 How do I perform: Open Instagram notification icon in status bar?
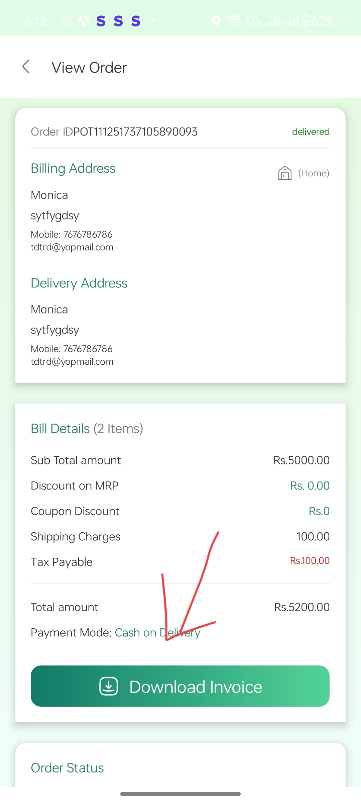(x=66, y=21)
